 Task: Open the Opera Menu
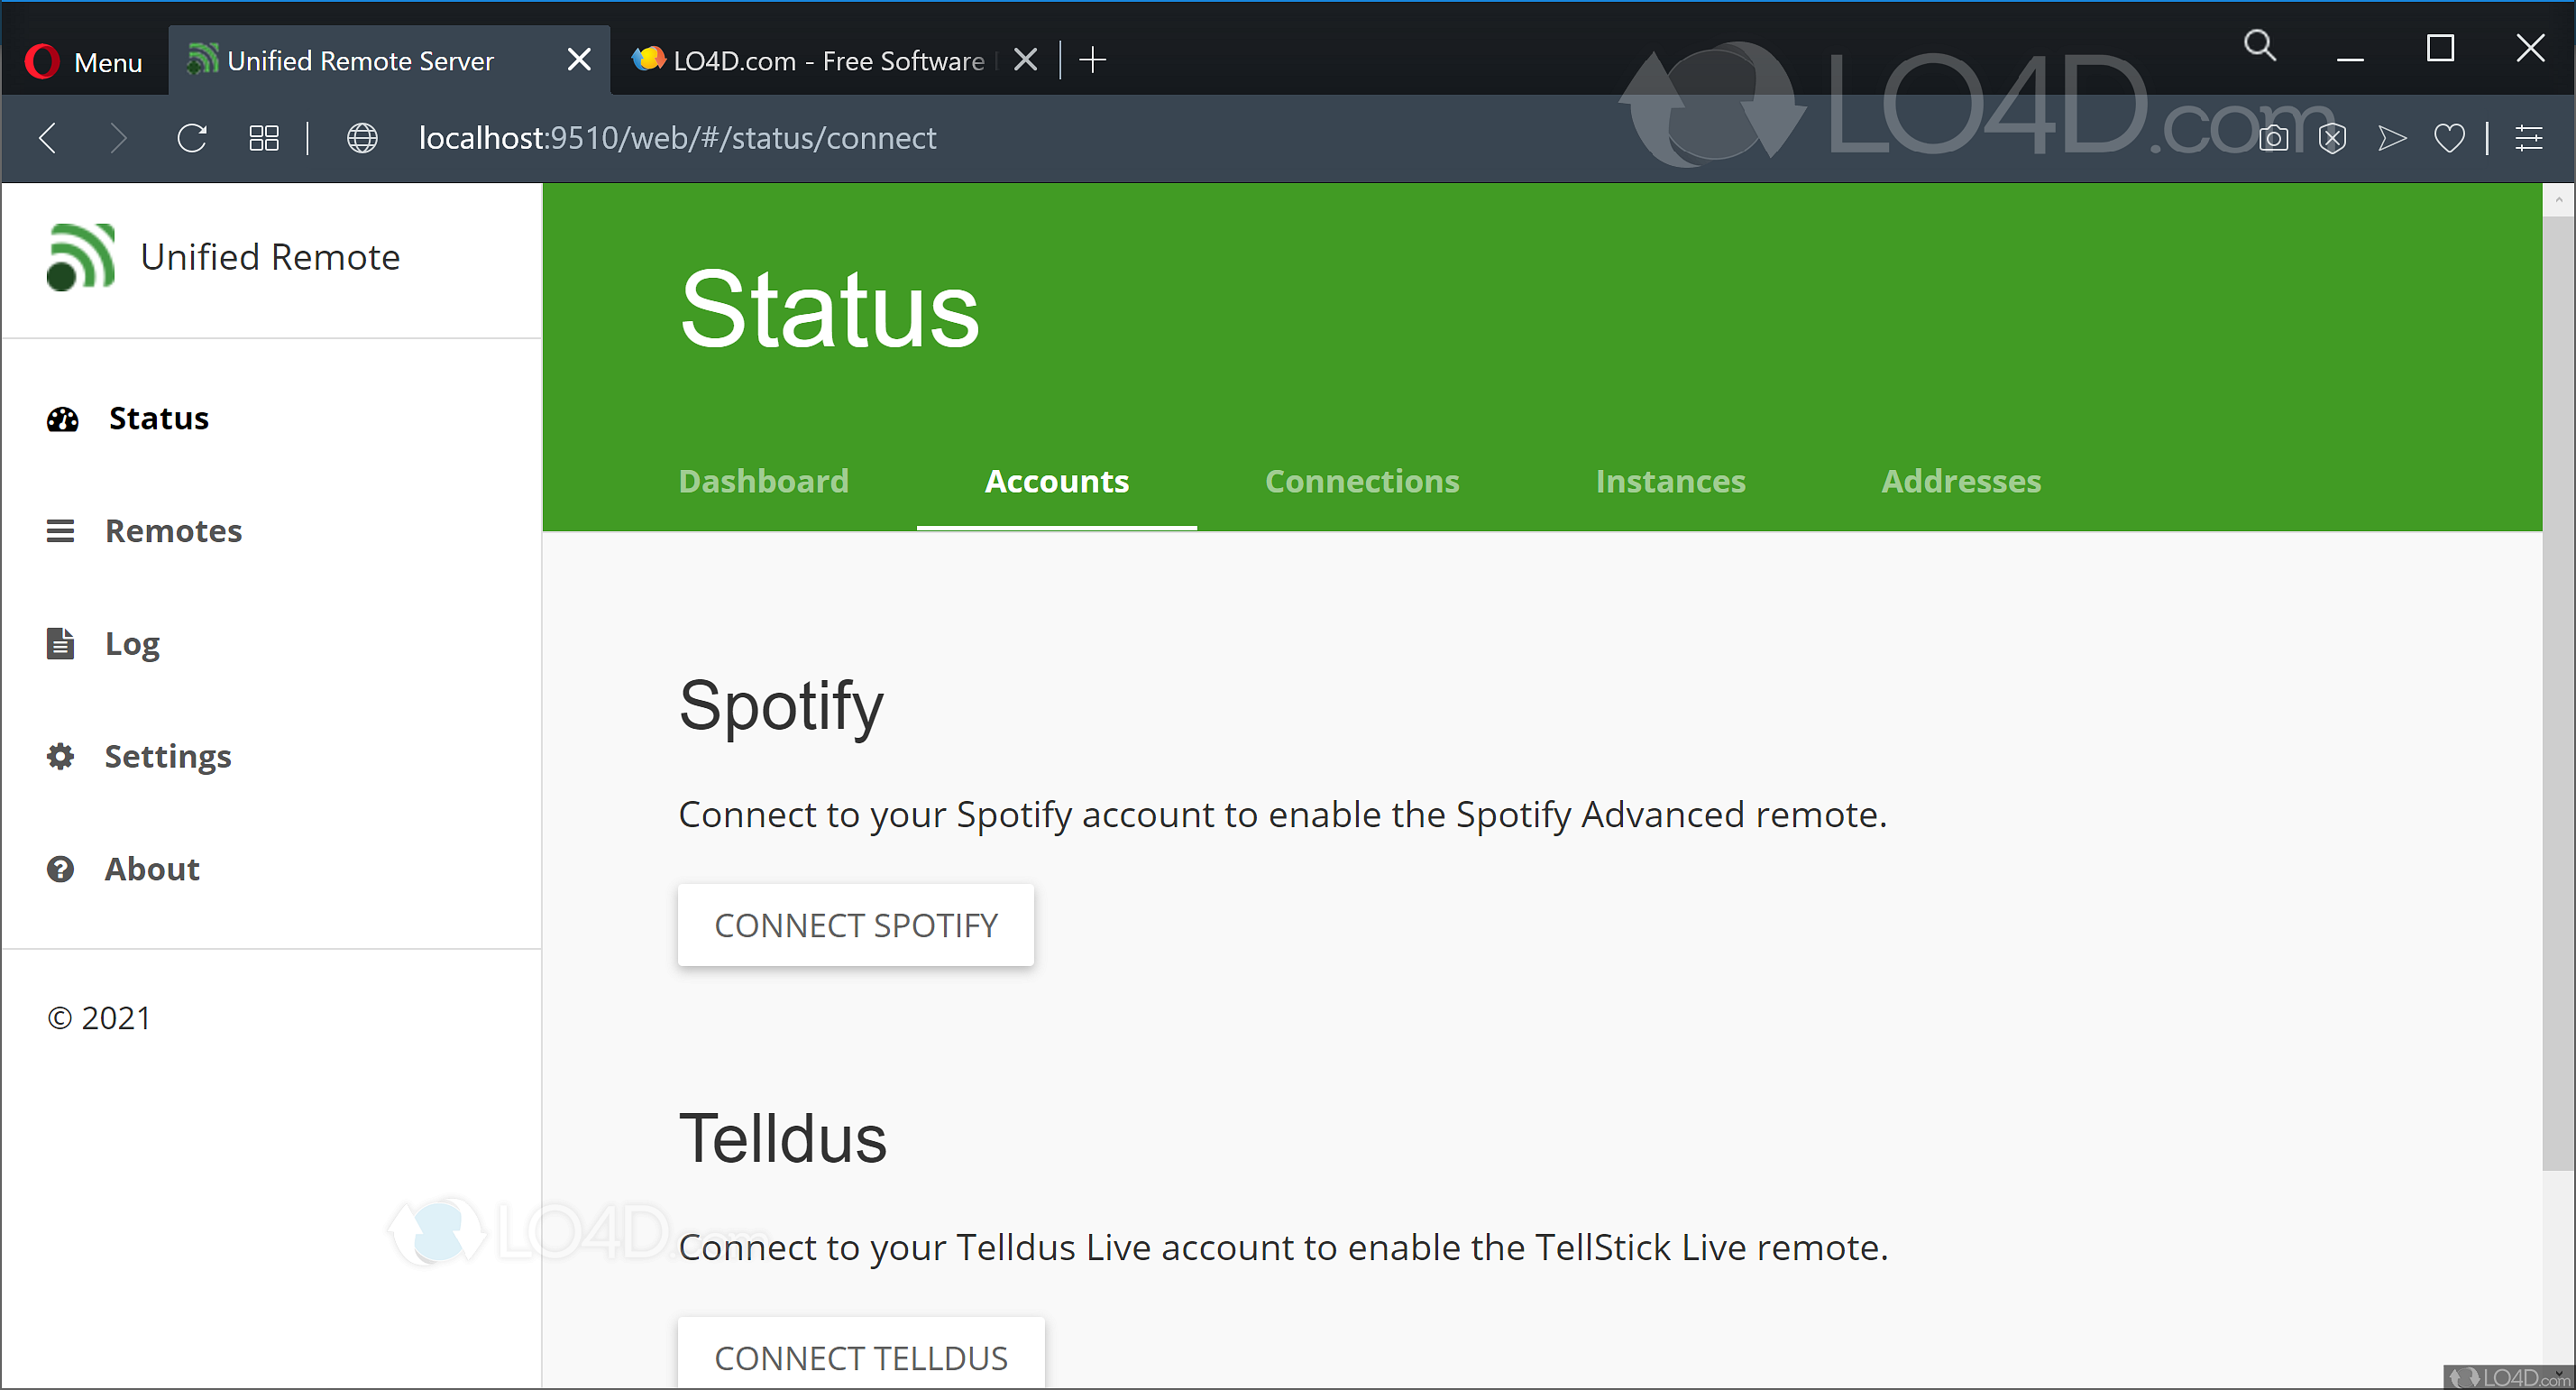(83, 61)
